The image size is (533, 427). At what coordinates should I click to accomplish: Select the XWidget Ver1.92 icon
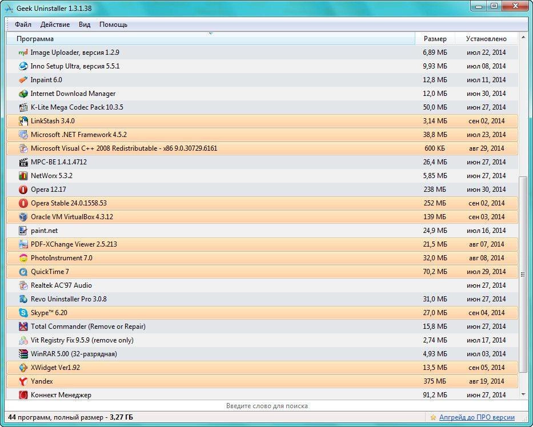click(23, 368)
